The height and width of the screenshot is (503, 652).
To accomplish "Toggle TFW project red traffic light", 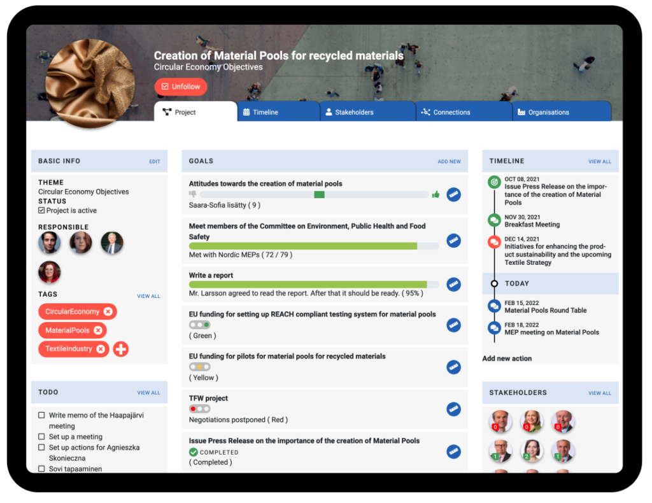I will pyautogui.click(x=199, y=409).
